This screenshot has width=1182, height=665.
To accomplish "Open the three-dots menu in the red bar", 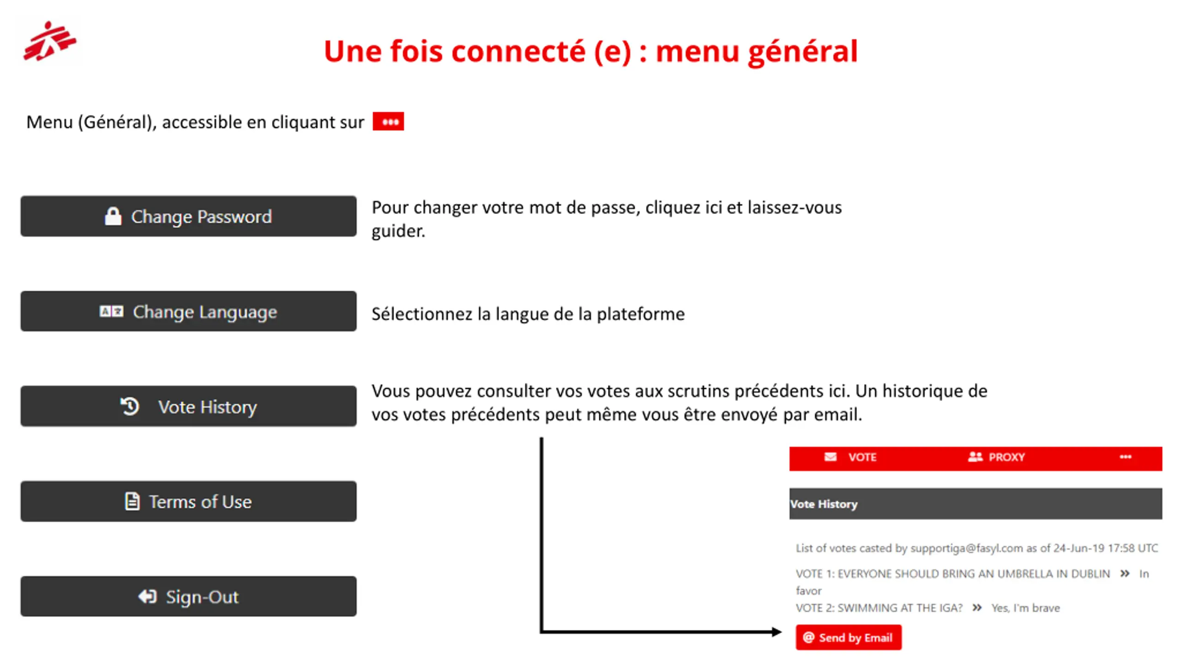I will [1125, 457].
